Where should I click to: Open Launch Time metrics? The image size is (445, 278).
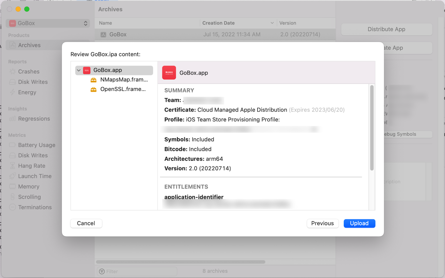click(35, 176)
